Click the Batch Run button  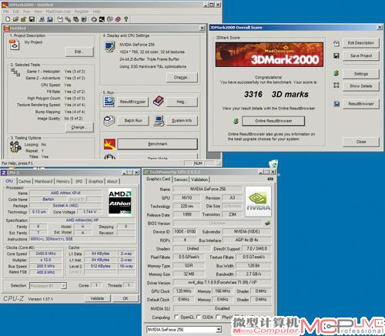(133, 120)
